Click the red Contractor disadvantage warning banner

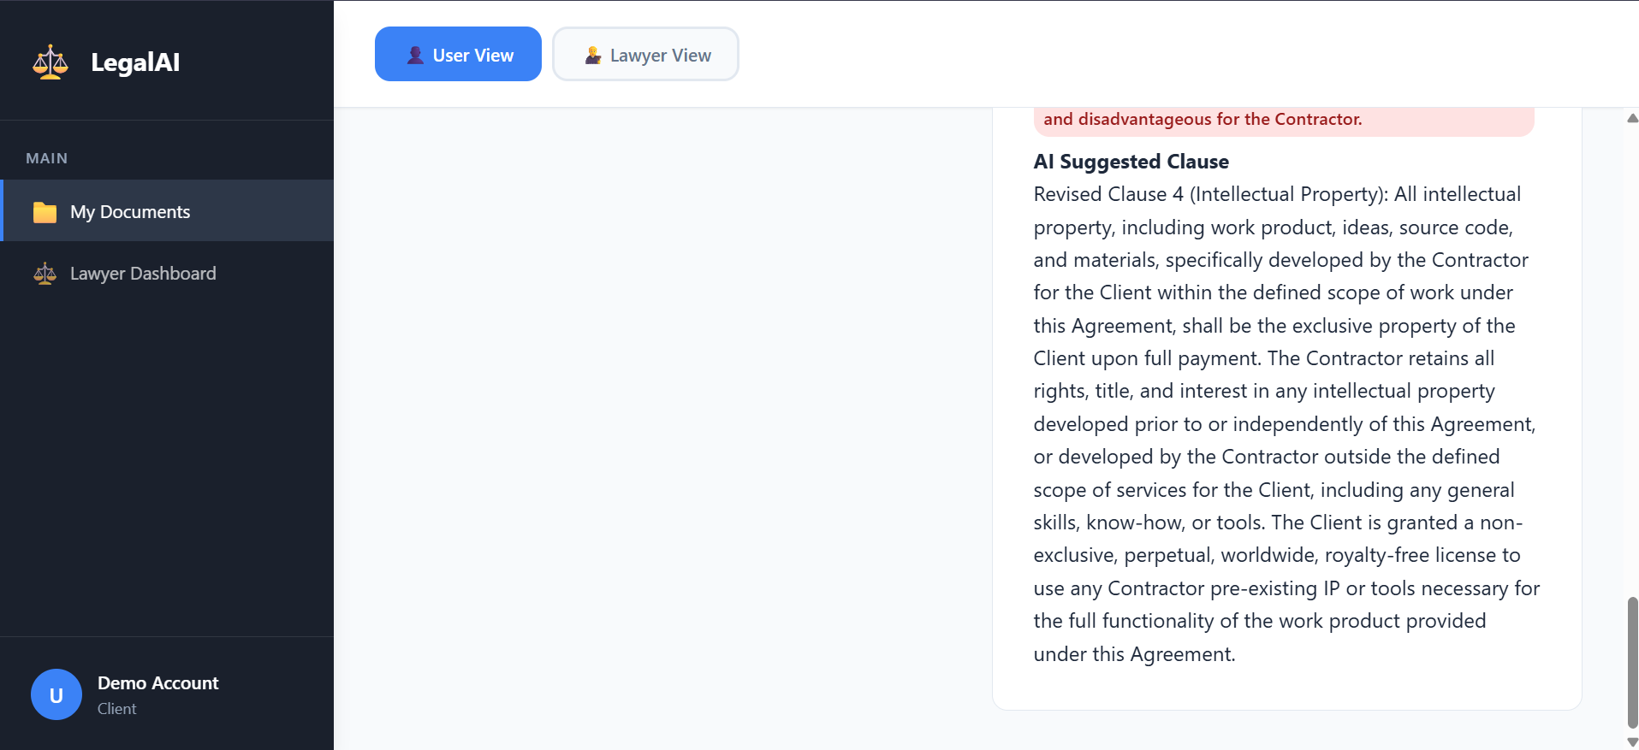coord(1284,120)
